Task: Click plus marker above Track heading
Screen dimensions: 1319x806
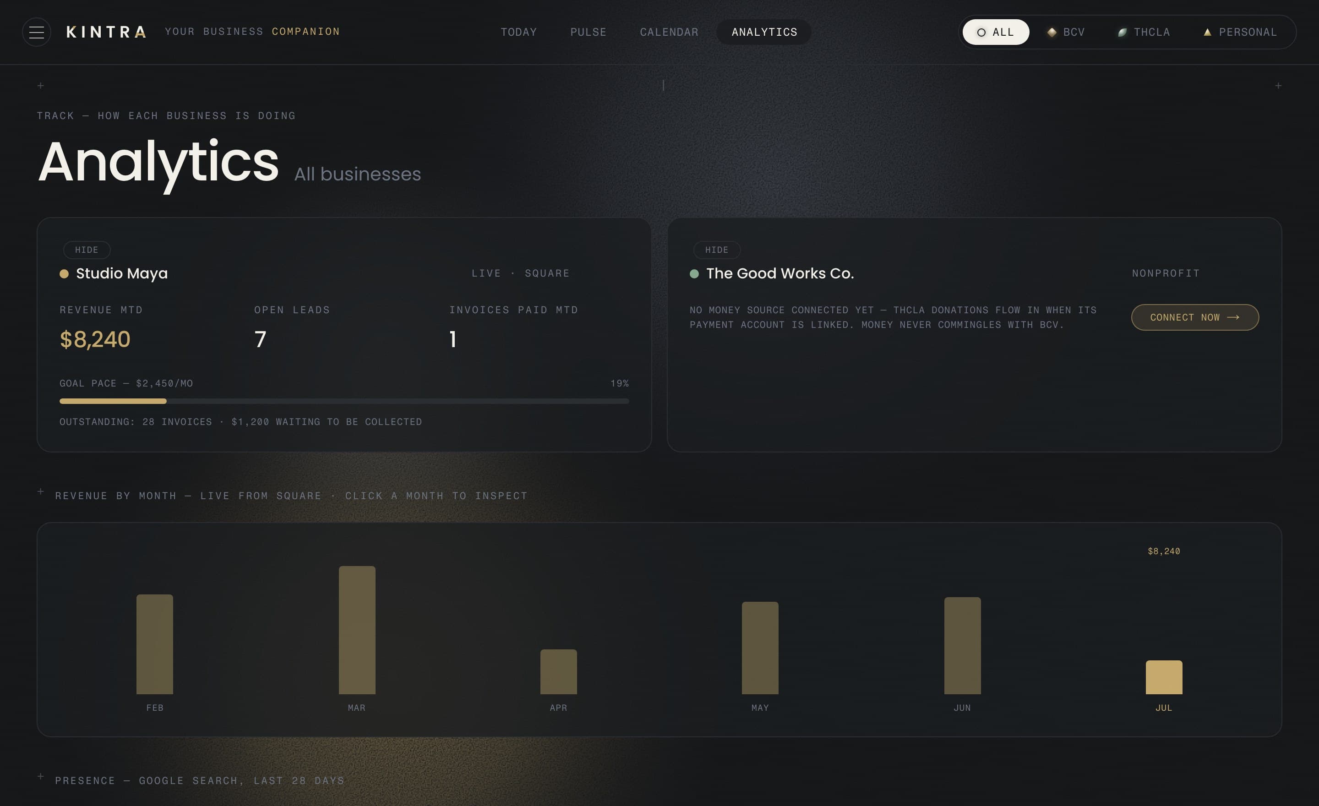Action: click(41, 86)
